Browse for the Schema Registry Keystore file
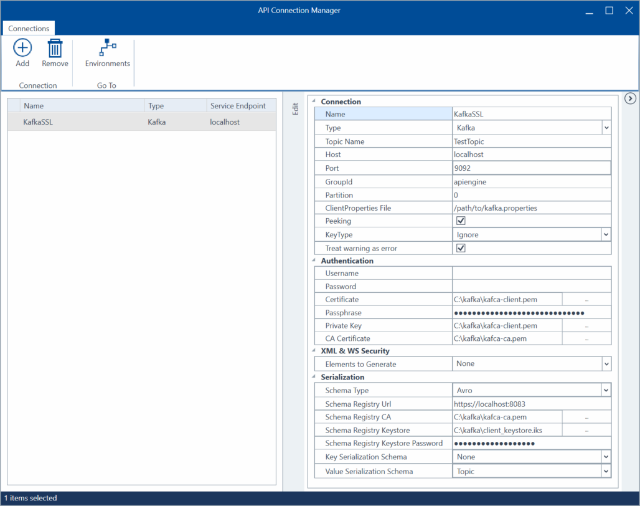The height and width of the screenshot is (506, 640). (586, 431)
